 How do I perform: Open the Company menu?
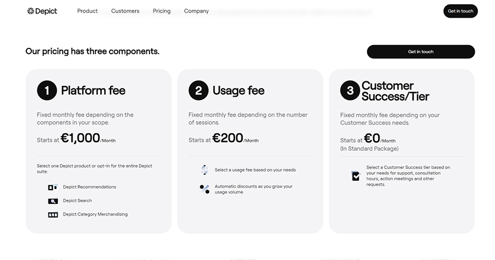pos(196,11)
